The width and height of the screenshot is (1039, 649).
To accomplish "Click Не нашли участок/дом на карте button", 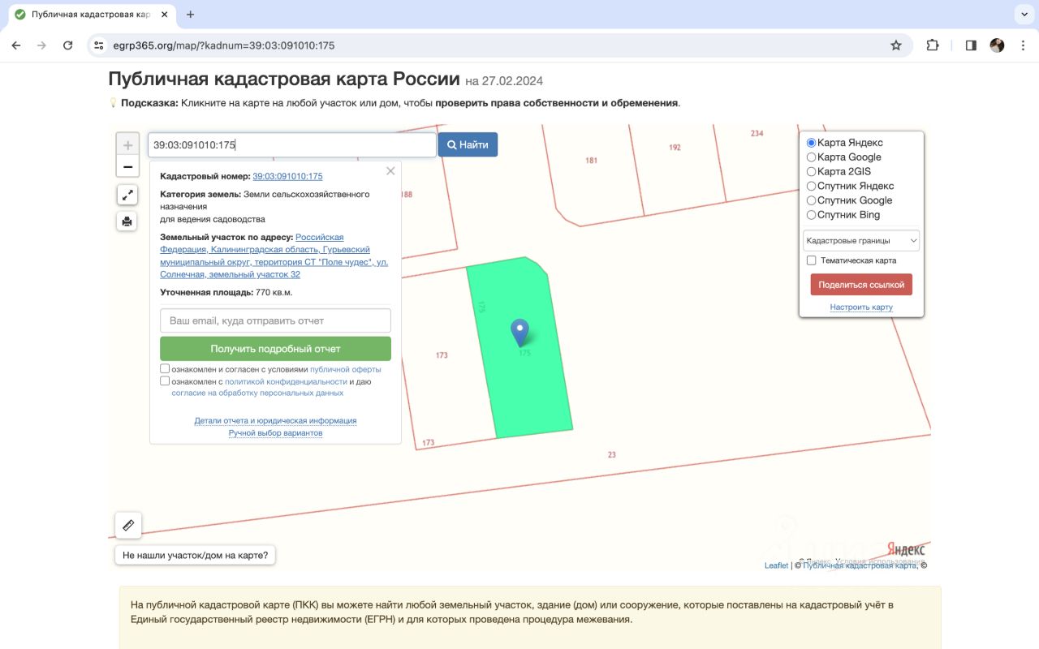I will click(x=196, y=556).
